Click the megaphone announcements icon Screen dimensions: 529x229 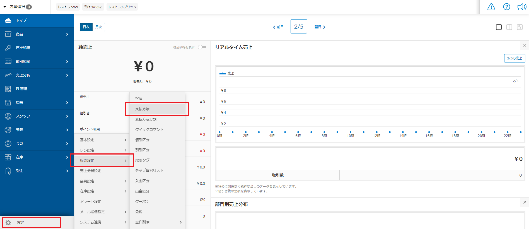(521, 7)
